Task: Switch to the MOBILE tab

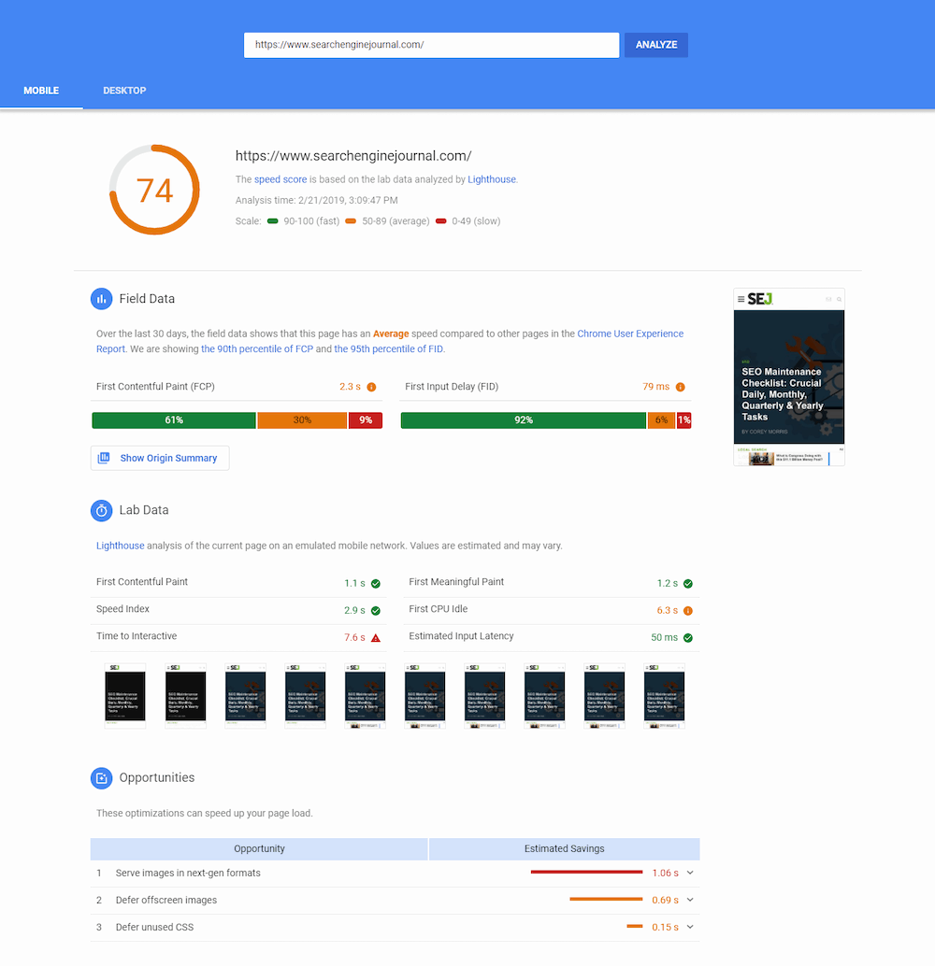Action: (41, 91)
